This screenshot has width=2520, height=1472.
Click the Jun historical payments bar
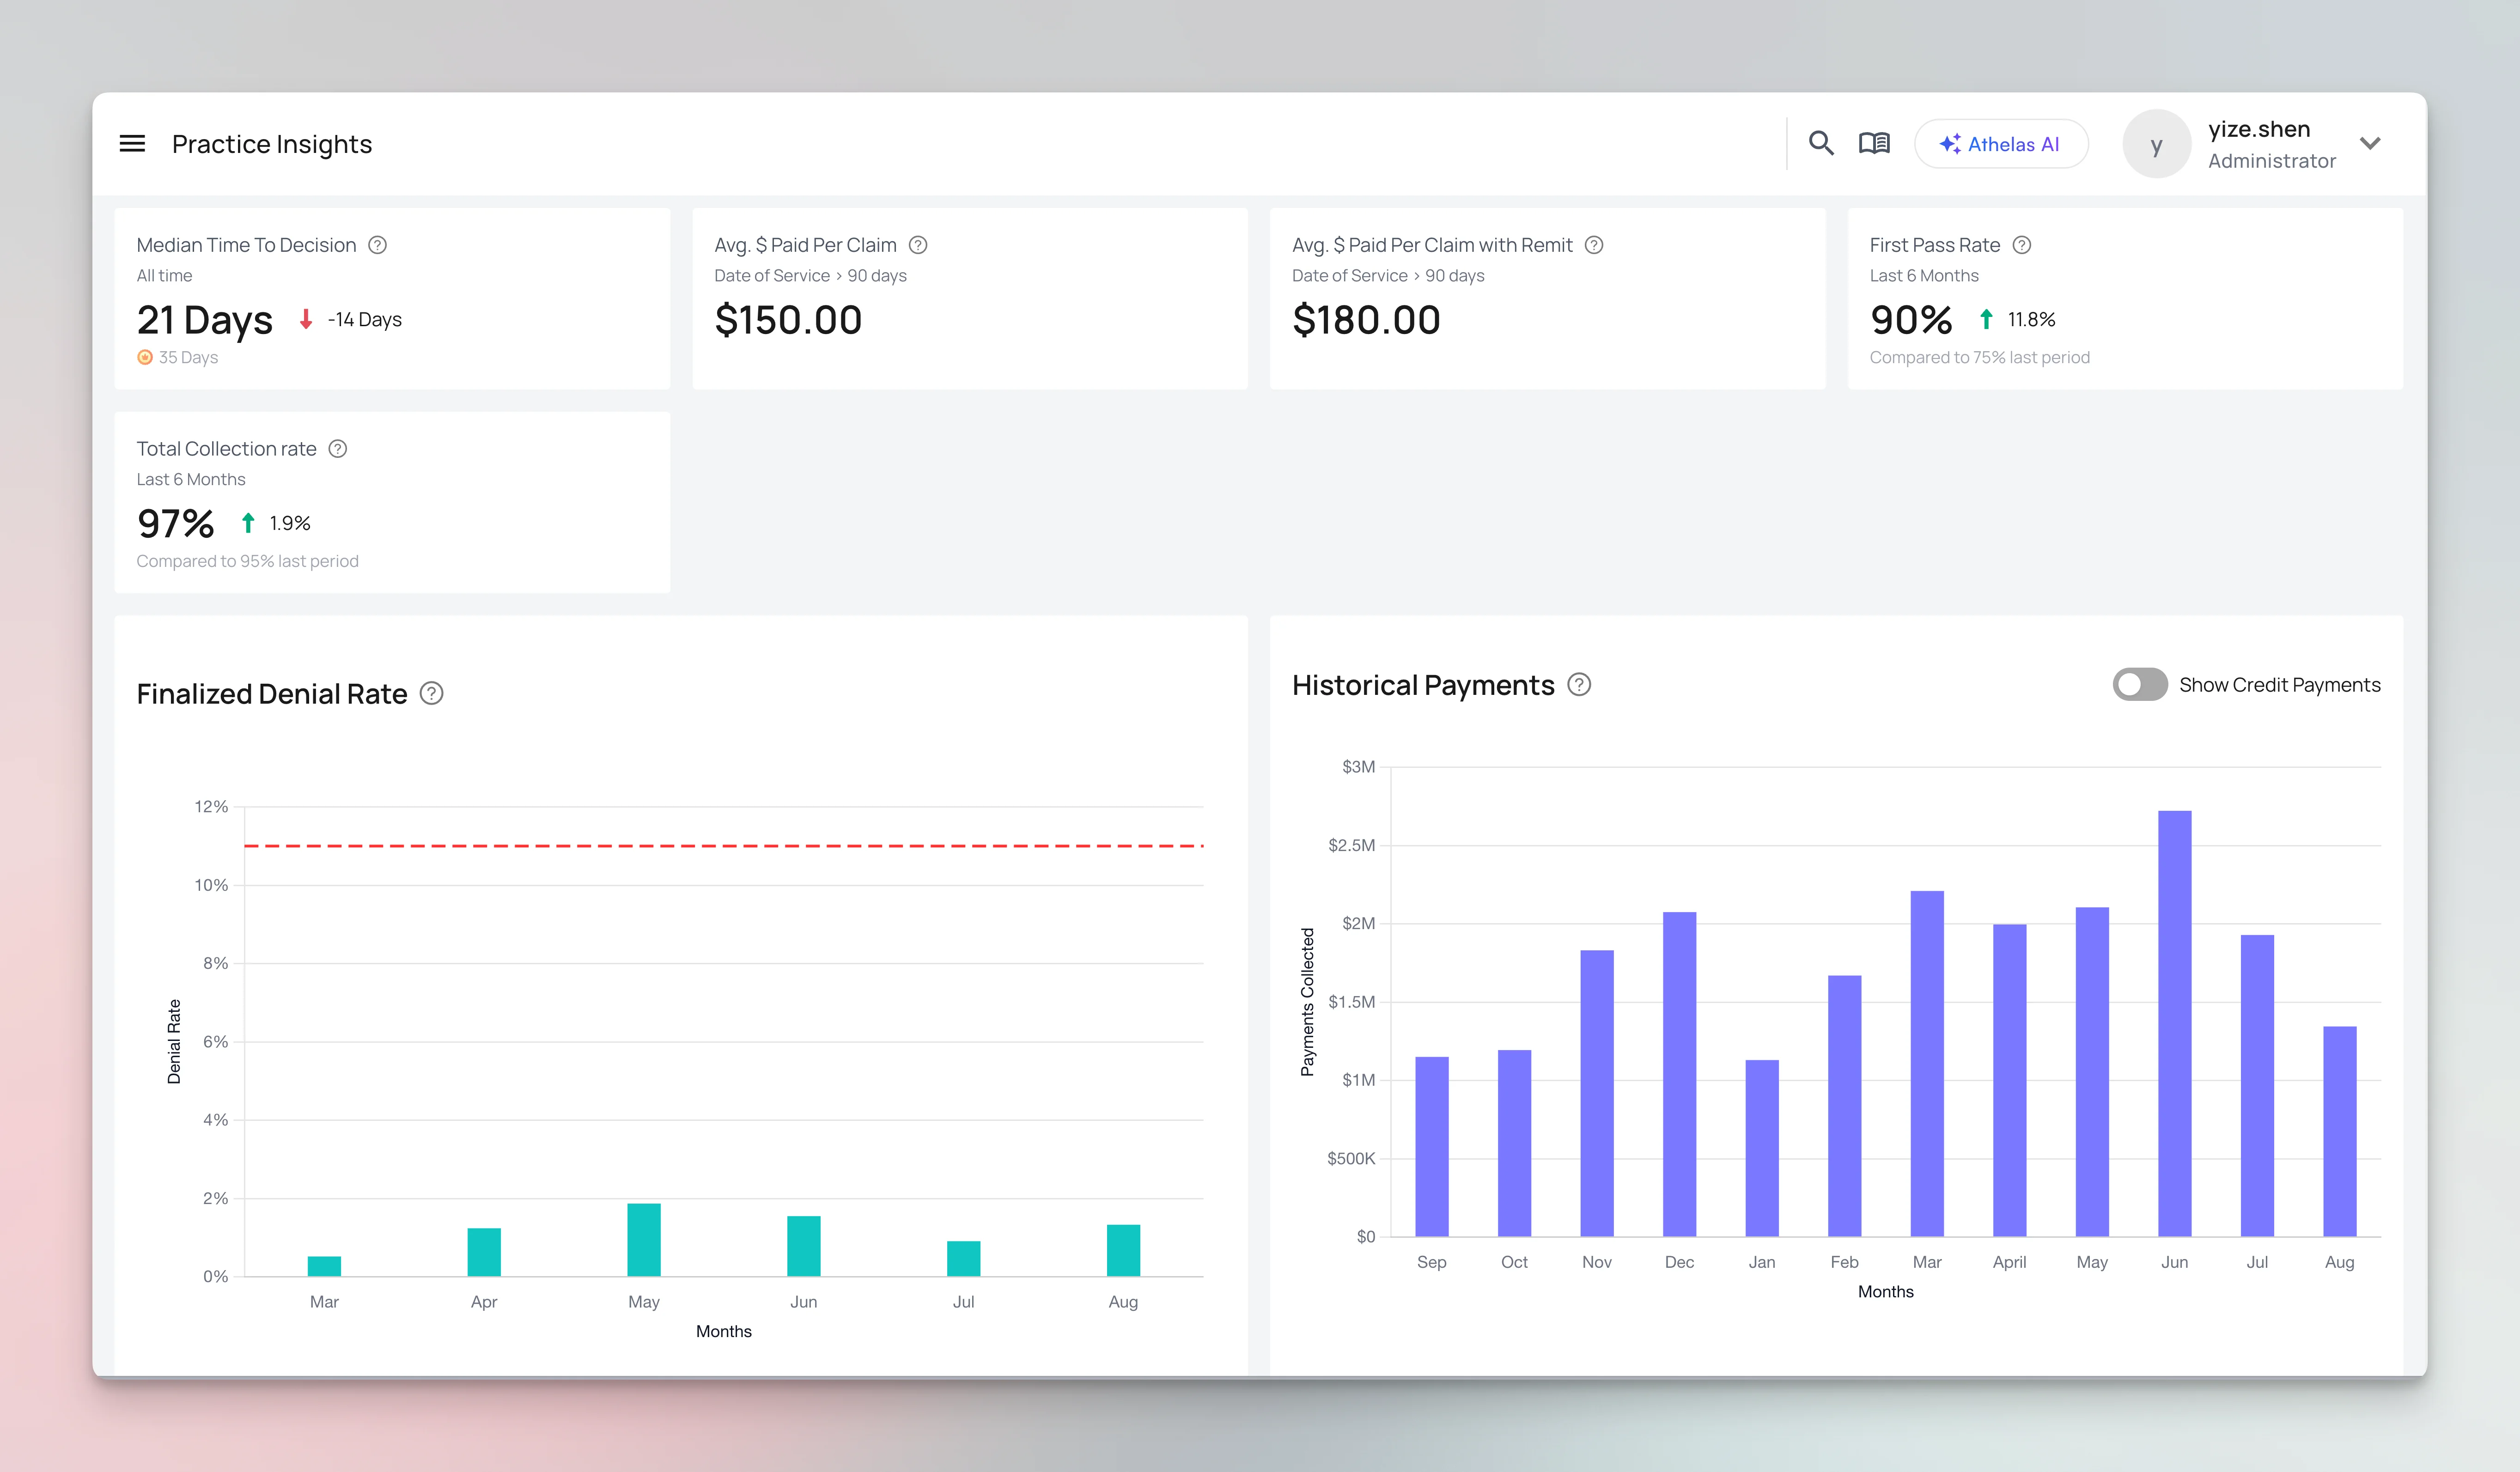[x=2175, y=1024]
